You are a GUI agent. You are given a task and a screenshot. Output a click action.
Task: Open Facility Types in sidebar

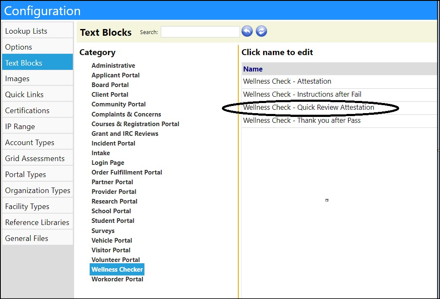coord(37,206)
